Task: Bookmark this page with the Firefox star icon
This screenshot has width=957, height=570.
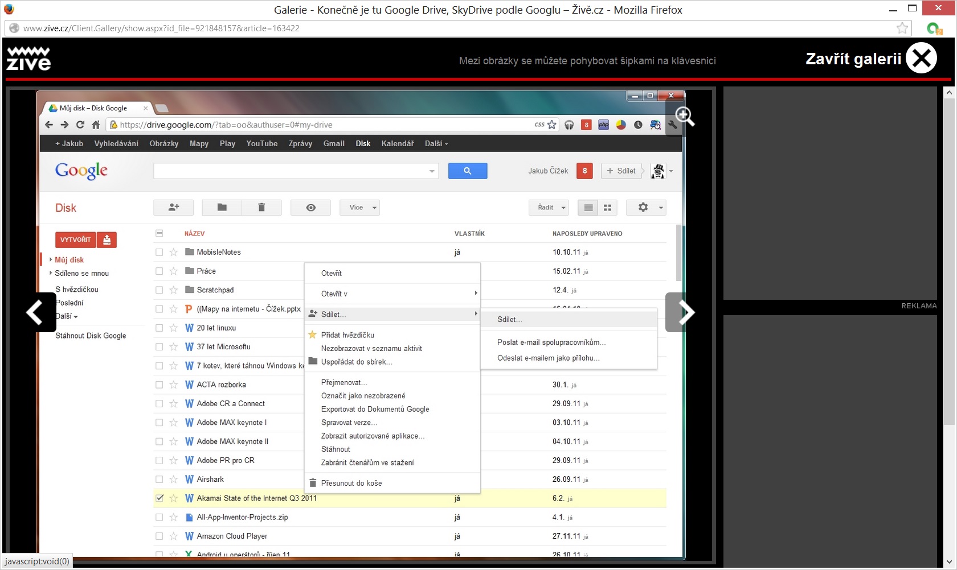Action: pos(902,28)
